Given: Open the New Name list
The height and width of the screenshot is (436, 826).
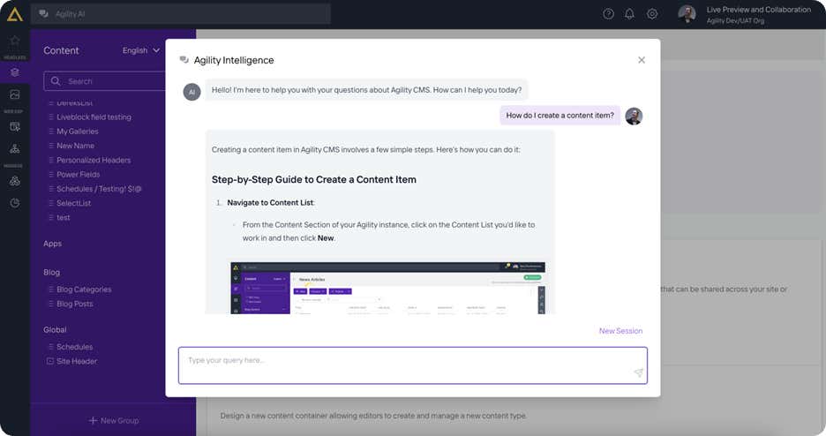Looking at the screenshot, I should (75, 146).
